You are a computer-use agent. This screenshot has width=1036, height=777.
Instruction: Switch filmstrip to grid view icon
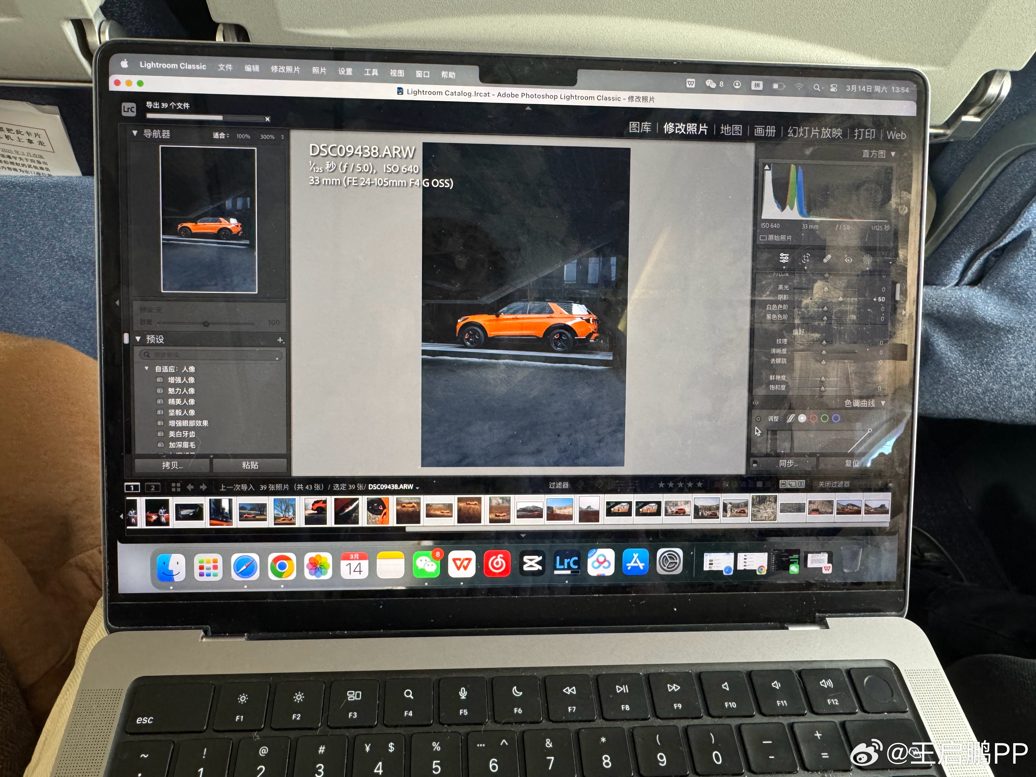(176, 487)
